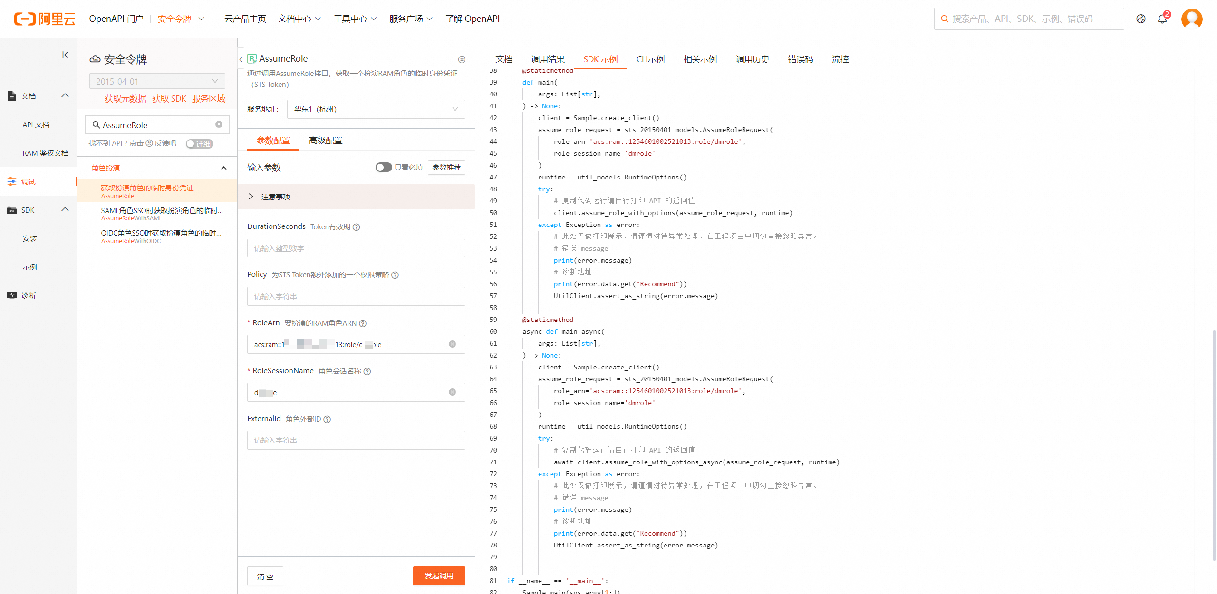Switch to the 文档 tab
The height and width of the screenshot is (594, 1217).
point(504,59)
